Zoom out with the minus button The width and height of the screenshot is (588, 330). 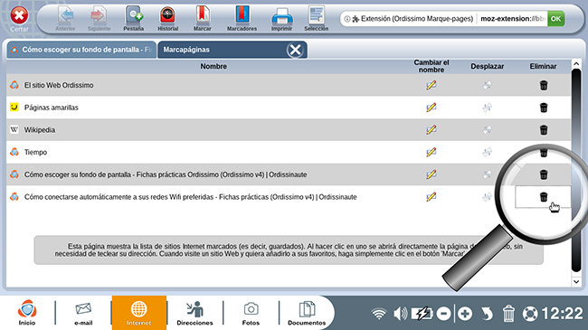pos(443,314)
